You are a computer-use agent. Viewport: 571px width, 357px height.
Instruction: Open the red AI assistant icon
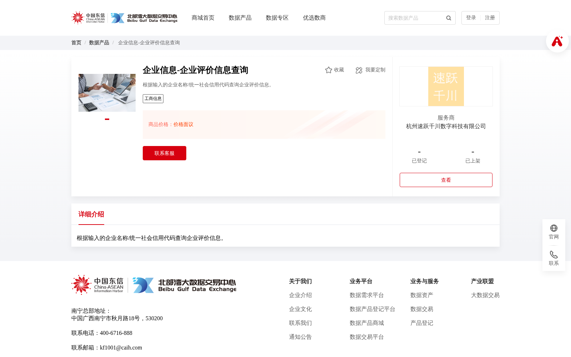[557, 41]
